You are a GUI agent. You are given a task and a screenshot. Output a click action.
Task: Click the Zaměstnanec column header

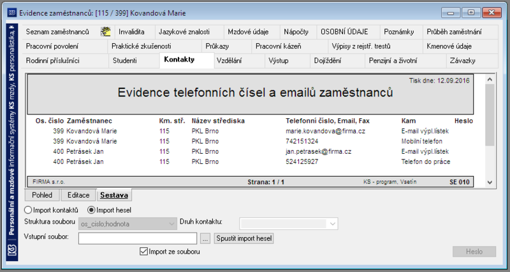(89, 121)
